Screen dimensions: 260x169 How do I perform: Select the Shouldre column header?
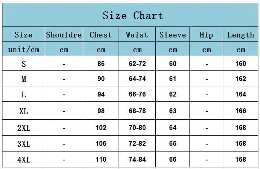click(x=64, y=35)
